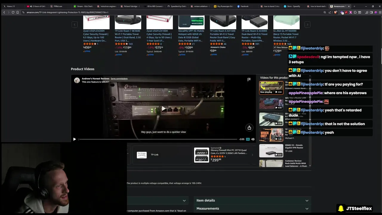The width and height of the screenshot is (382, 215).
Task: Play the product video with center play button
Action: pos(163,109)
